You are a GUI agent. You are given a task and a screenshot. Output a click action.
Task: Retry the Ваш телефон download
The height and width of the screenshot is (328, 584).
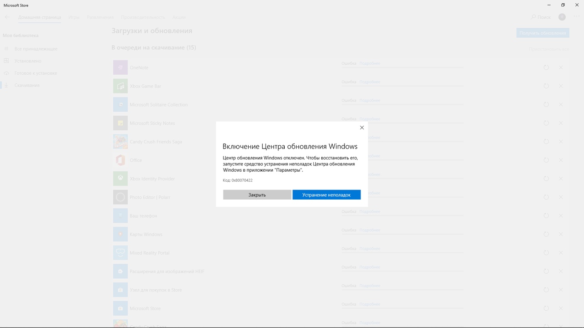(546, 215)
